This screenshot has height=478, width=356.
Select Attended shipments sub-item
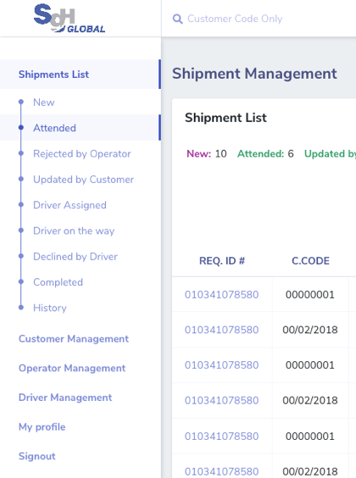[54, 128]
